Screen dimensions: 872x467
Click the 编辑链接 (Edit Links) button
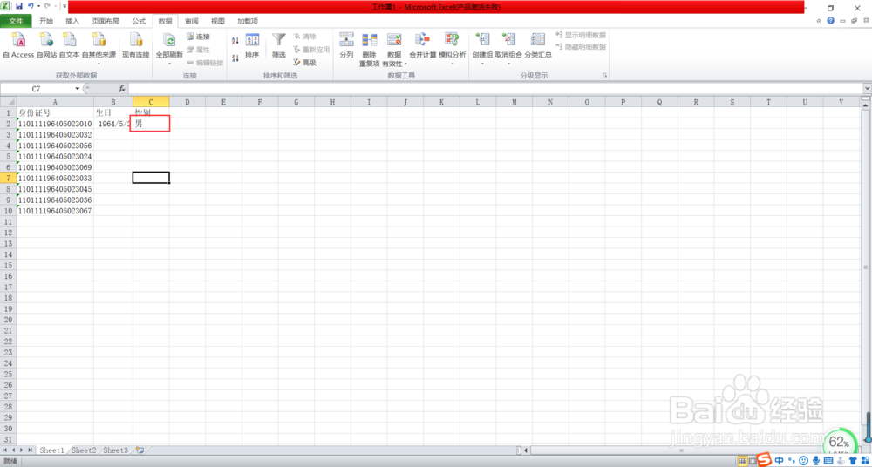point(205,63)
